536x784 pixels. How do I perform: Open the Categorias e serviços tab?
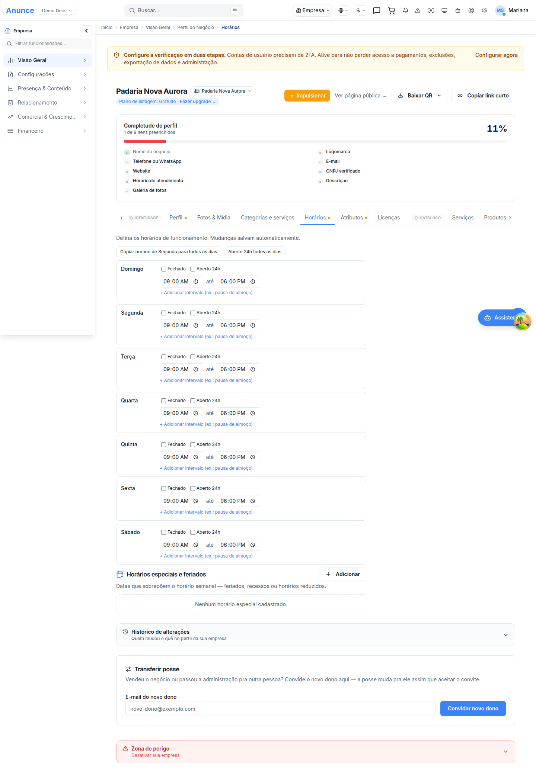coord(267,218)
